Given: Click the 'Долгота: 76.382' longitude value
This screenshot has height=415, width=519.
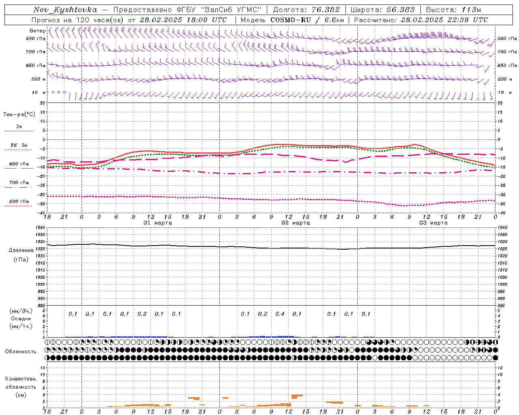Looking at the screenshot, I should coord(306,10).
